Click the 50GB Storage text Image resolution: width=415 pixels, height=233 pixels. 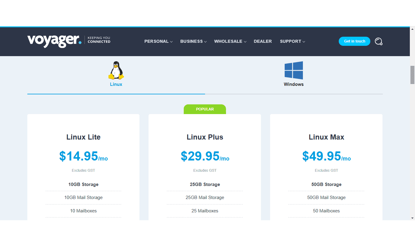click(x=327, y=184)
